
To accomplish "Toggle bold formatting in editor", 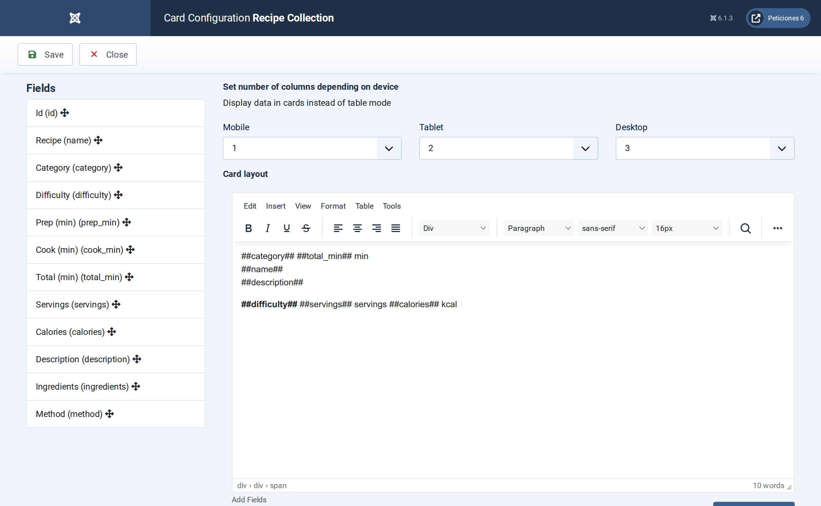I will (x=248, y=228).
